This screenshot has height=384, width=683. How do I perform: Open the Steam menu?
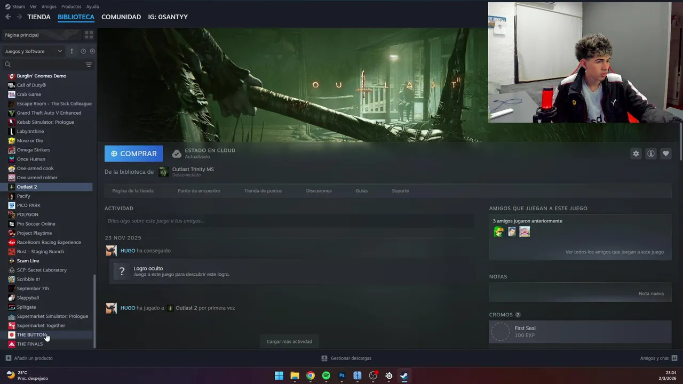pos(15,6)
